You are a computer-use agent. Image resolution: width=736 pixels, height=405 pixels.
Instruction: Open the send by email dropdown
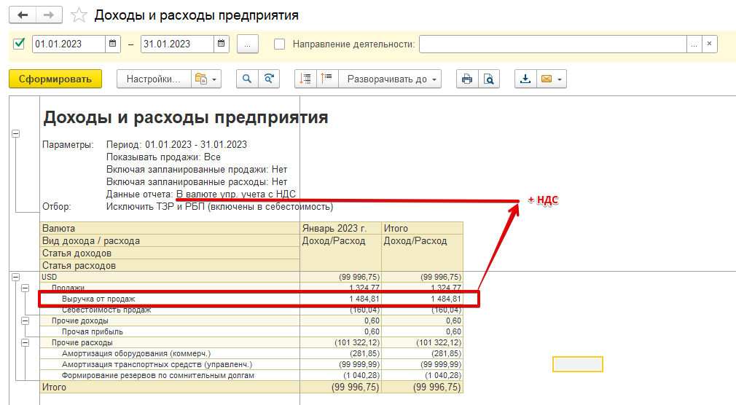[551, 79]
